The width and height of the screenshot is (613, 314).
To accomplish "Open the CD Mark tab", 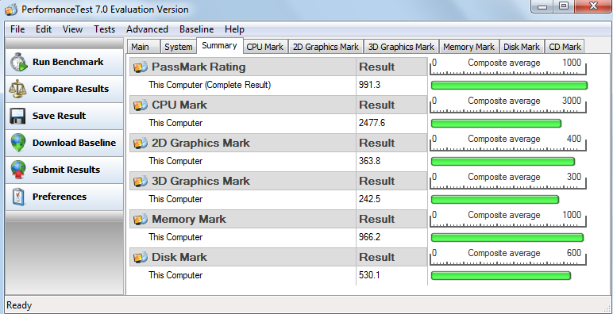I will [565, 47].
